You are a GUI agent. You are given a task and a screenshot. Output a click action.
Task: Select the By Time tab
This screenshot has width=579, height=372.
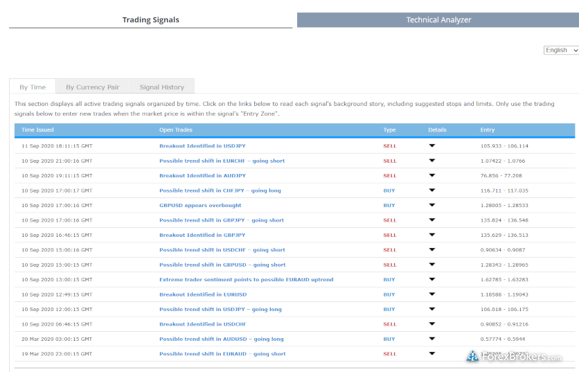click(33, 87)
